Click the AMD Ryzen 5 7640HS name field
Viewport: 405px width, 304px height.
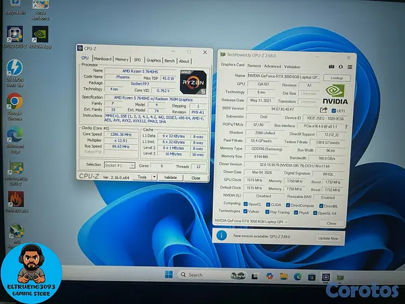(x=140, y=71)
